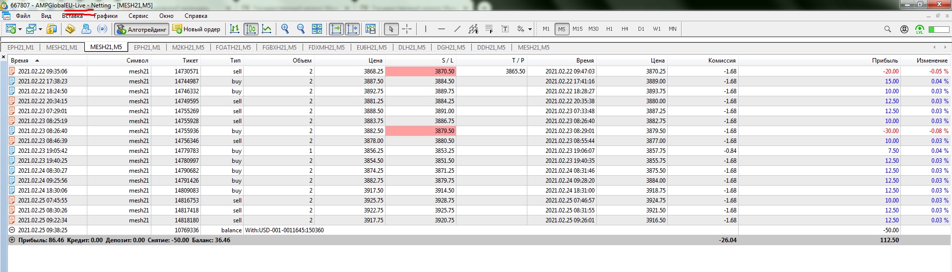Toggle auto-scroll chart to end
952x272 pixels.
(x=336, y=29)
